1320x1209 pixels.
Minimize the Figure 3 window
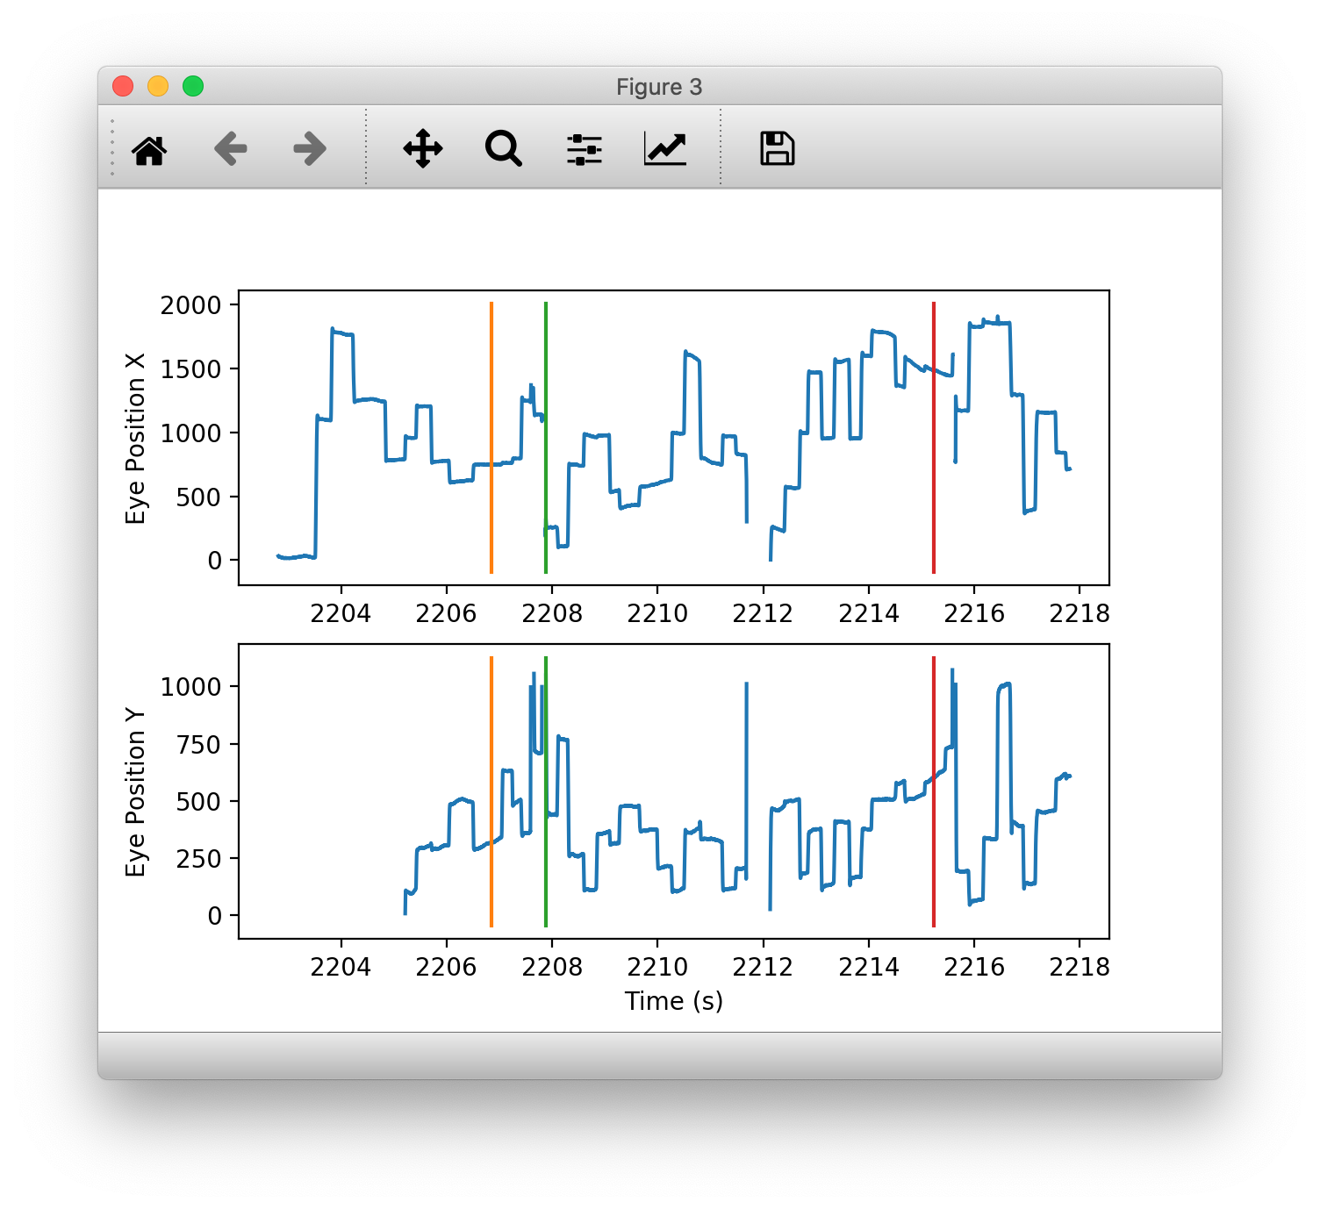click(158, 86)
